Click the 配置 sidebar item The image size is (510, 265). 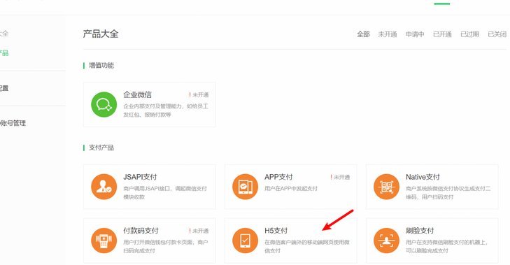pyautogui.click(x=4, y=88)
